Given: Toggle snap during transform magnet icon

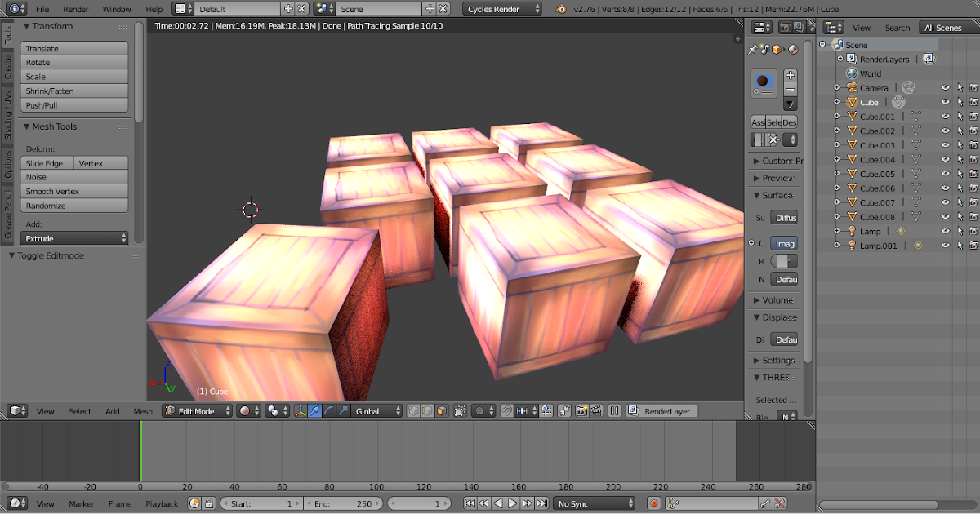Looking at the screenshot, I should [506, 411].
